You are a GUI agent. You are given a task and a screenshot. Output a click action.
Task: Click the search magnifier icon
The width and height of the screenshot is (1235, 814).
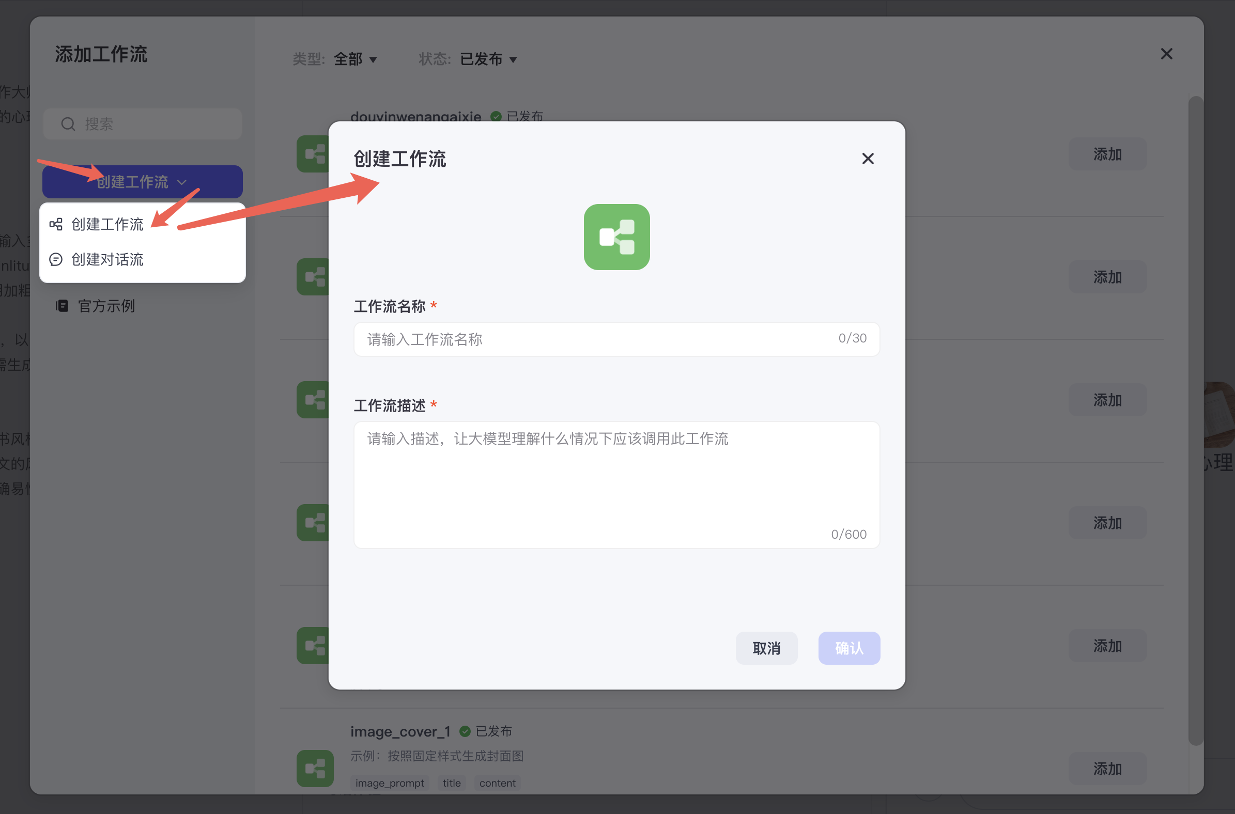coord(68,124)
